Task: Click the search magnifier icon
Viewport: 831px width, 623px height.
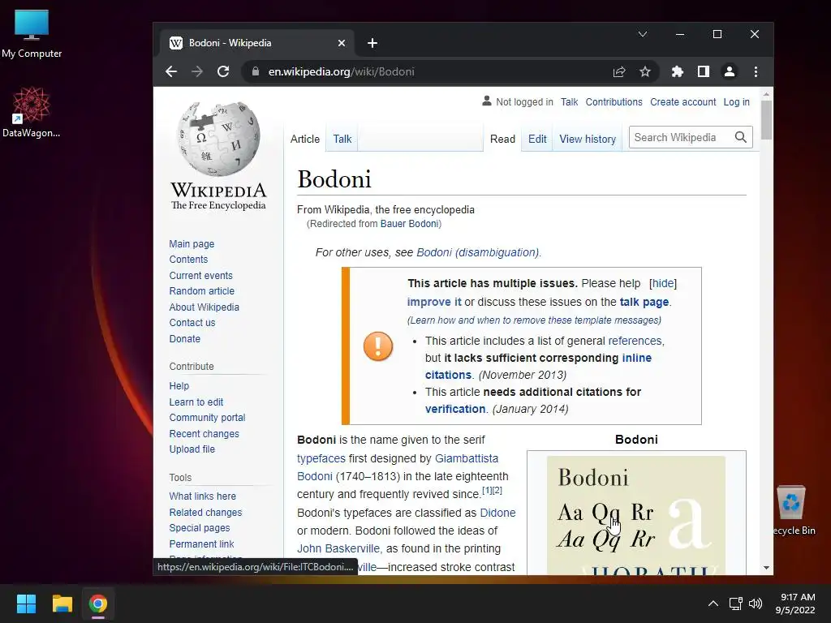Action: coord(741,138)
